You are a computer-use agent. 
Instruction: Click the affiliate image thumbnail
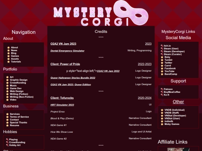point(178,150)
